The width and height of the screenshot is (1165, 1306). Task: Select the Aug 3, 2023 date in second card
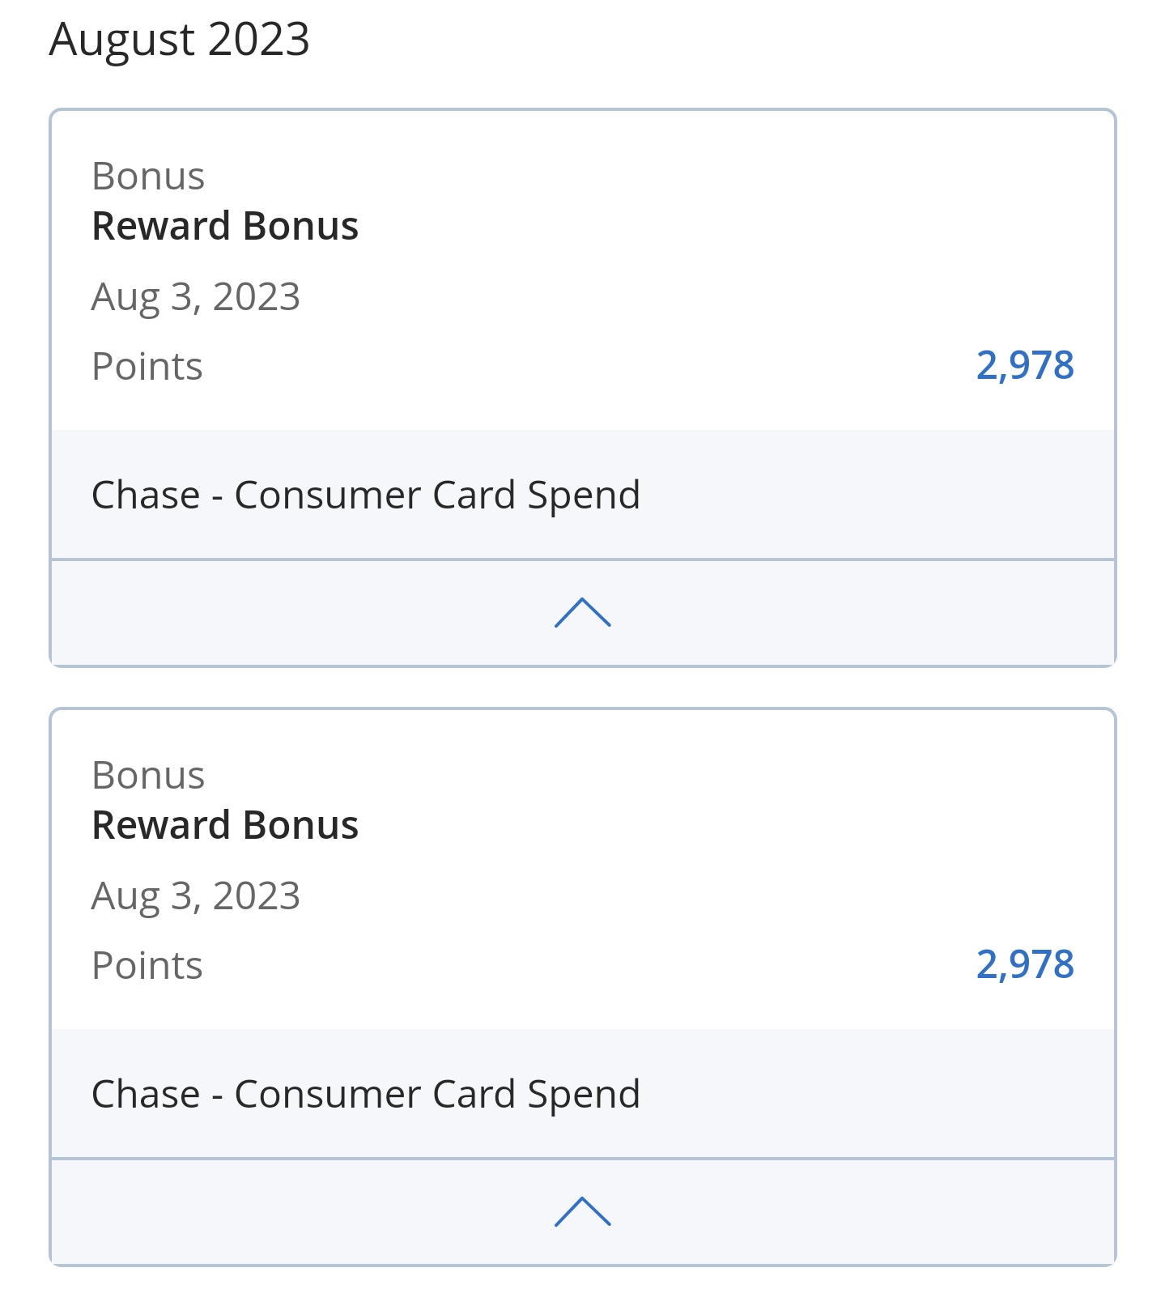pyautogui.click(x=196, y=895)
